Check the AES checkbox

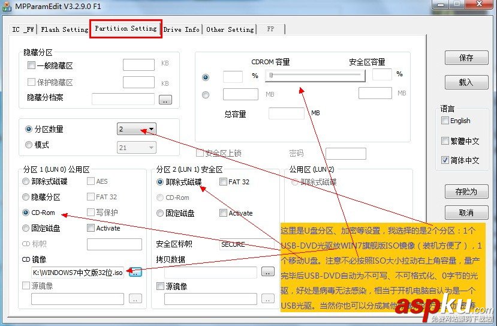point(91,181)
